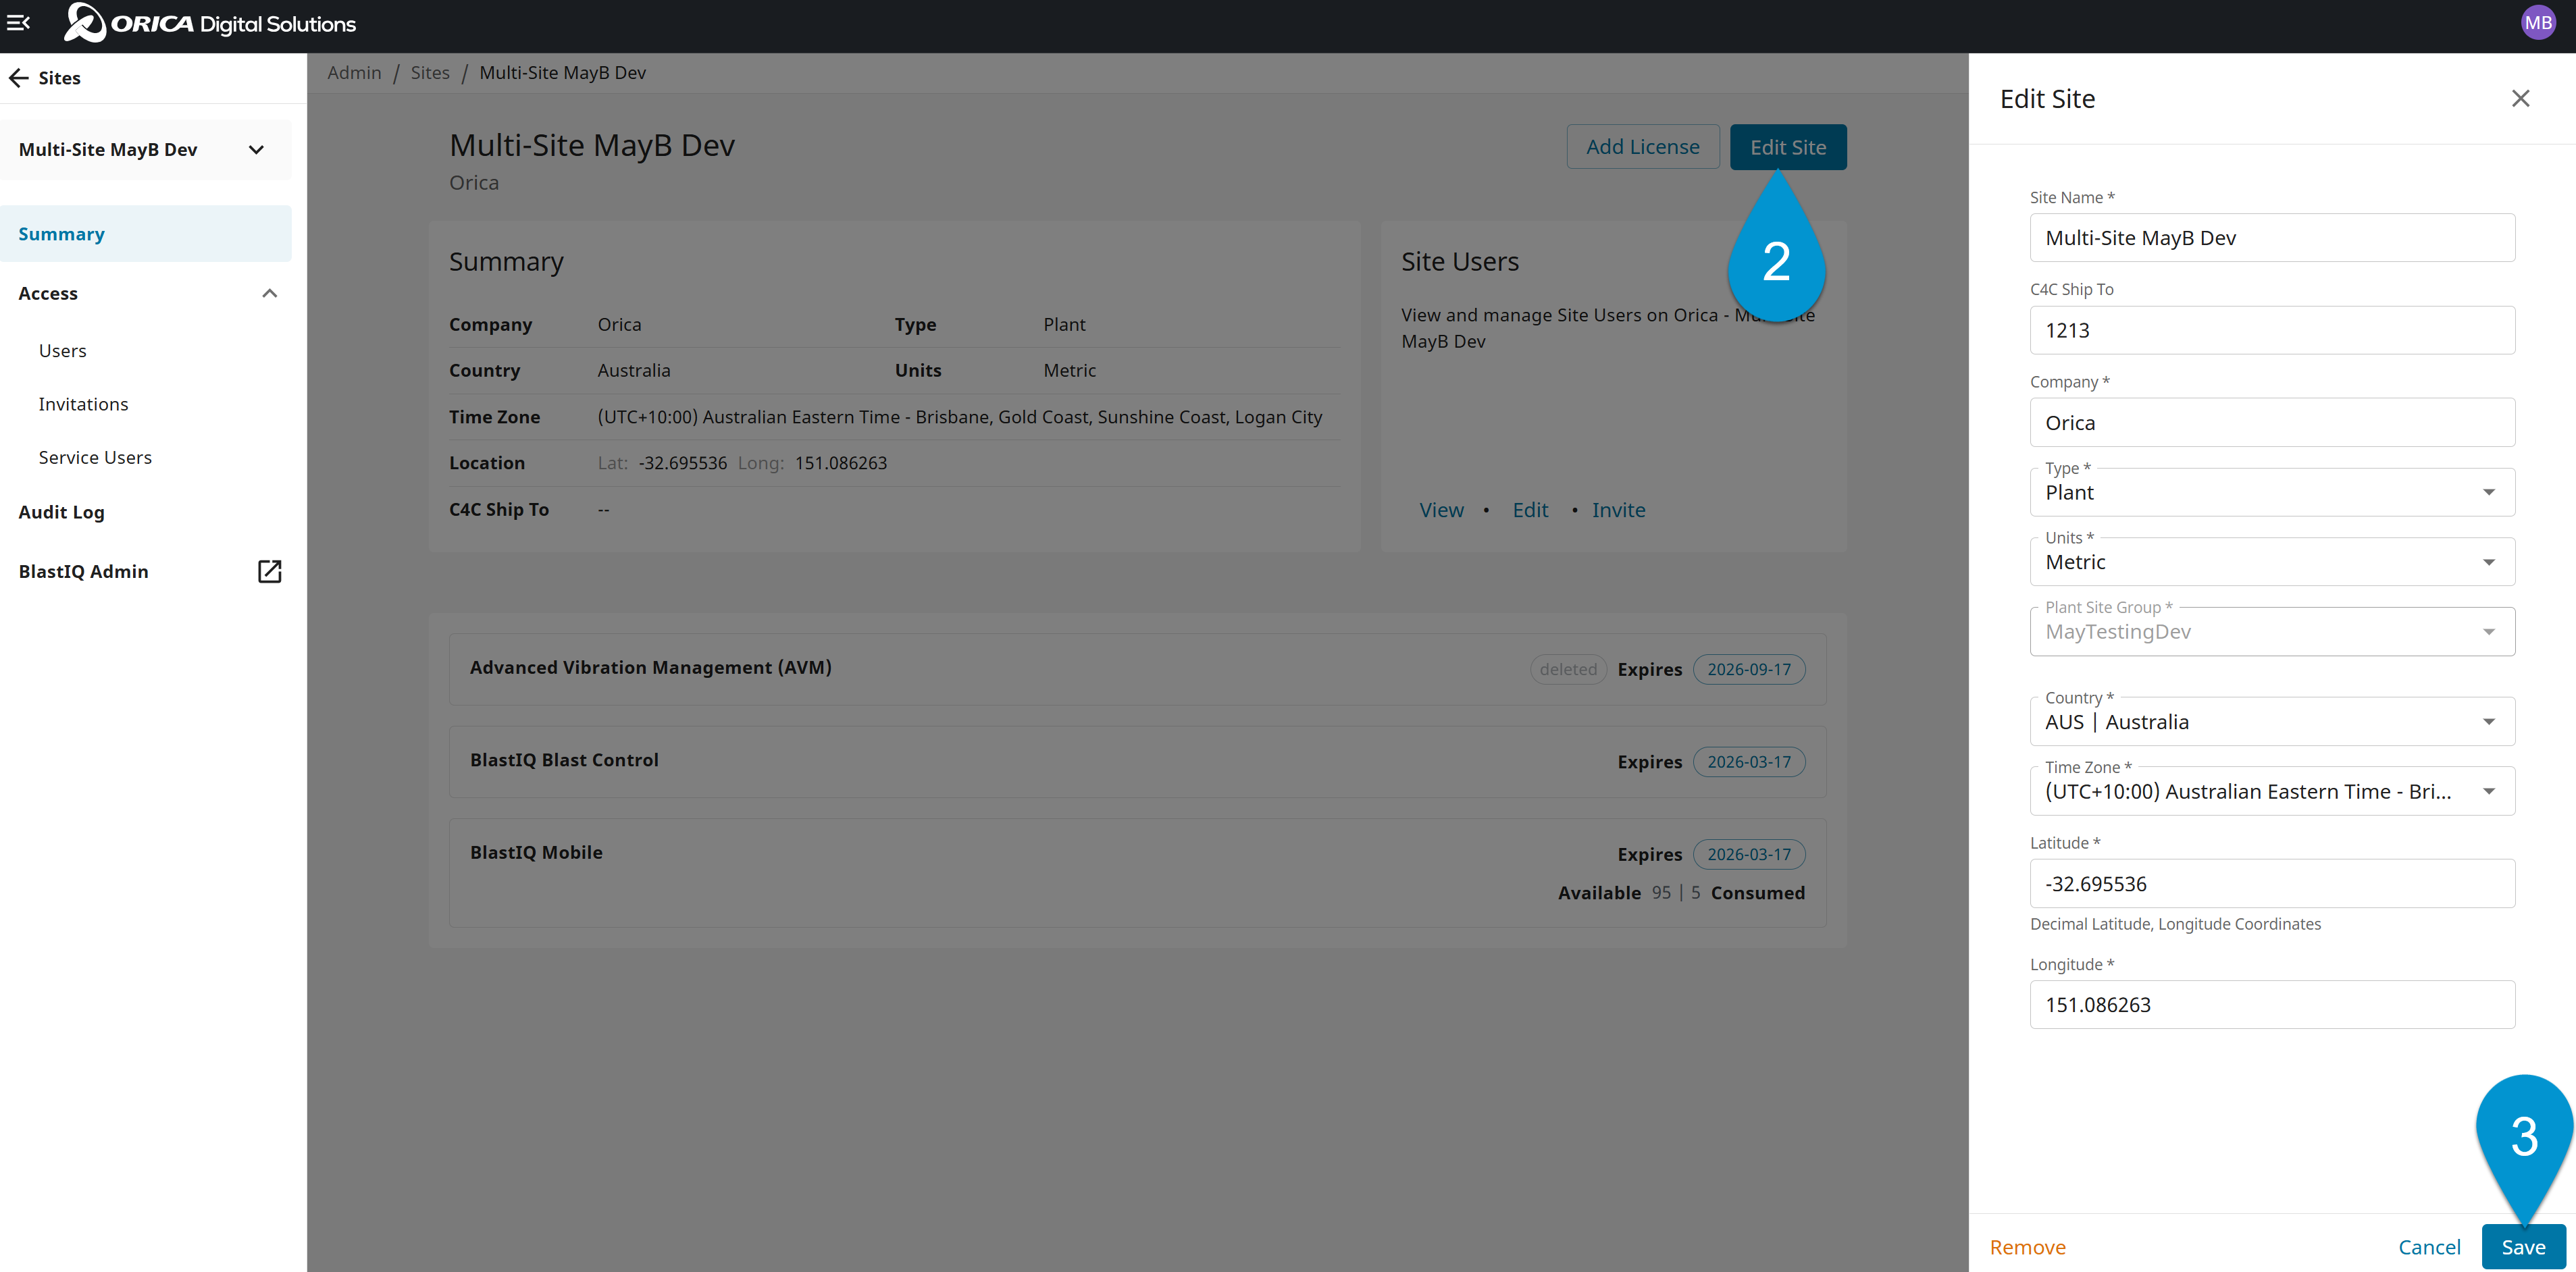
Task: Click the Sites heading in sidebar
Action: 59,78
